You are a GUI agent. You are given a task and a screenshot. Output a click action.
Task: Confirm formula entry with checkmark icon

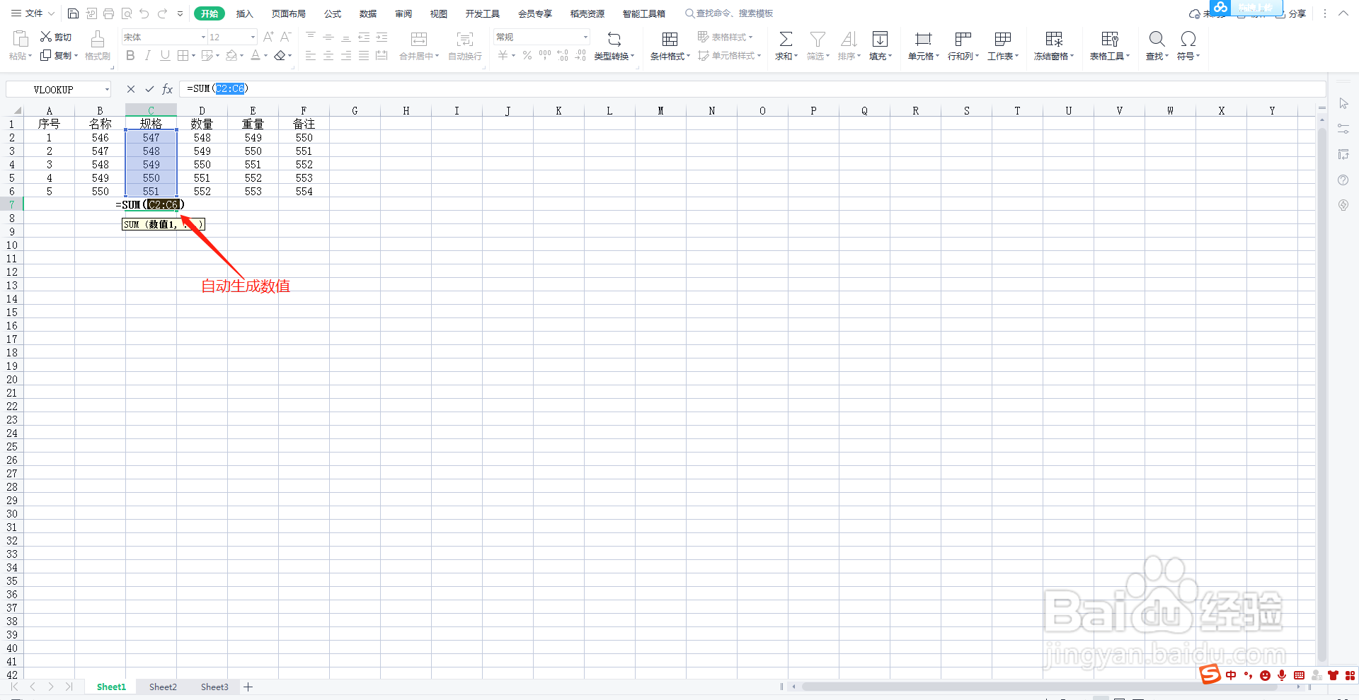149,89
